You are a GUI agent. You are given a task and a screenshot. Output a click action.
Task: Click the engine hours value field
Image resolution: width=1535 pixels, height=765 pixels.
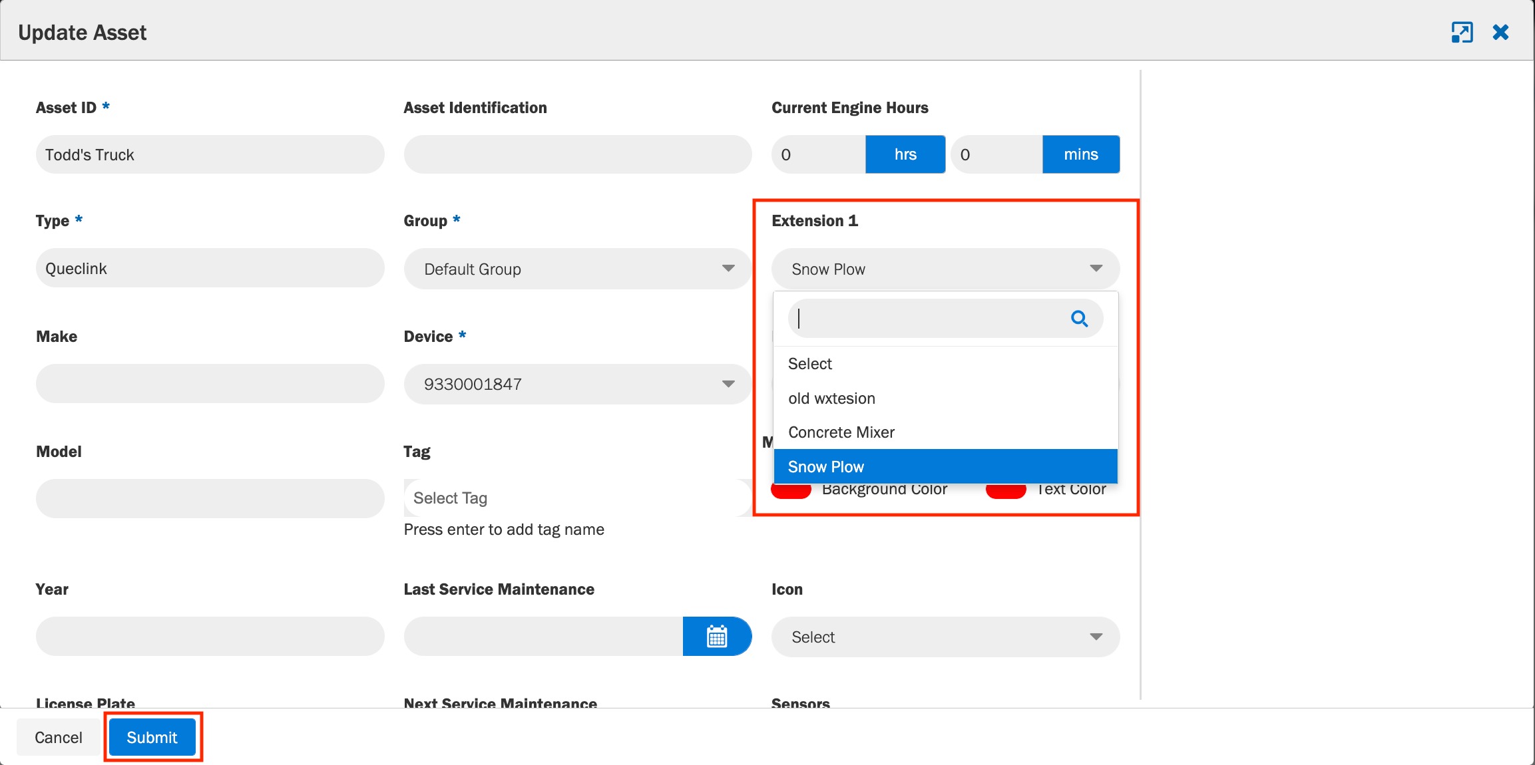pyautogui.click(x=818, y=154)
